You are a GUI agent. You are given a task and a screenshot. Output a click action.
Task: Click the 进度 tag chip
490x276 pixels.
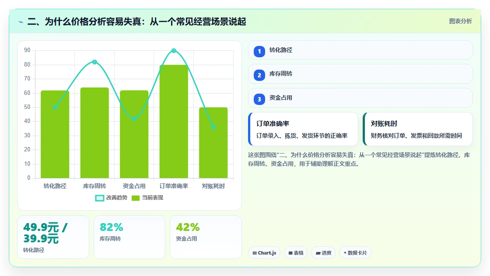323,253
